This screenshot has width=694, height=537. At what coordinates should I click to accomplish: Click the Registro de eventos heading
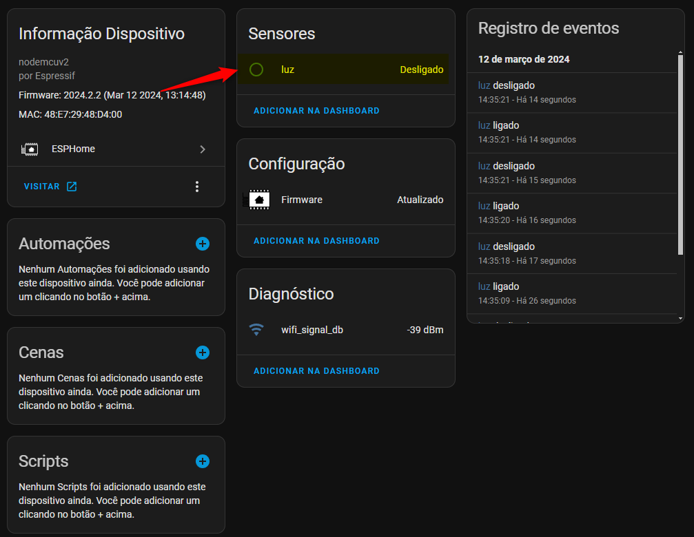[x=549, y=28]
